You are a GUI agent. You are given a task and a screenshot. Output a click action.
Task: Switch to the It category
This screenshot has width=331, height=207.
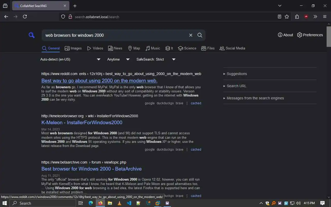pos(169,48)
